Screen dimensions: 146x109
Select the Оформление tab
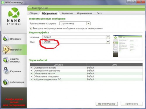coord(49,13)
